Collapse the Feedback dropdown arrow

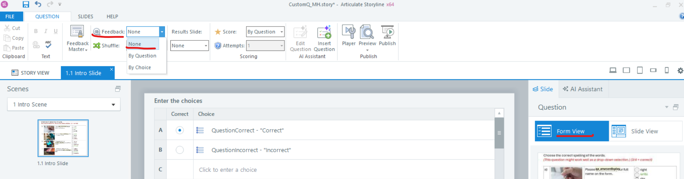pos(162,32)
